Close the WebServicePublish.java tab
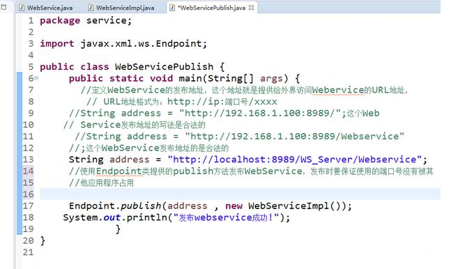The width and height of the screenshot is (458, 269). click(251, 8)
